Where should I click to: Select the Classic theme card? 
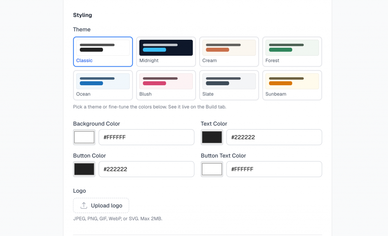pos(103,52)
